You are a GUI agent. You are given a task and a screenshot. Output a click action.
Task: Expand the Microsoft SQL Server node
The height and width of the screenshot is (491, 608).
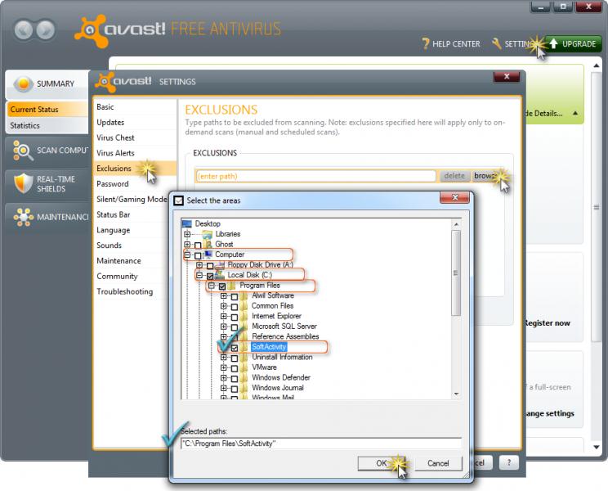pyautogui.click(x=223, y=327)
